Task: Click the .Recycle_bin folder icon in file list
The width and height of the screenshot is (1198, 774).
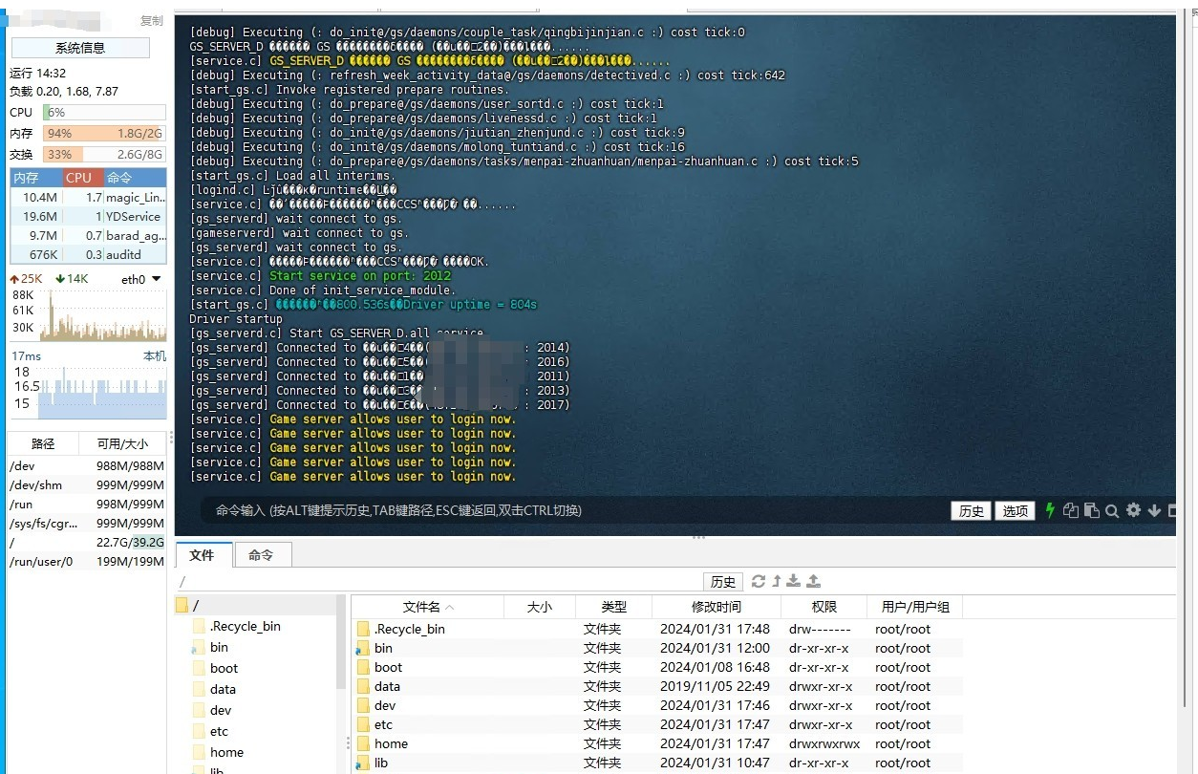Action: point(363,629)
